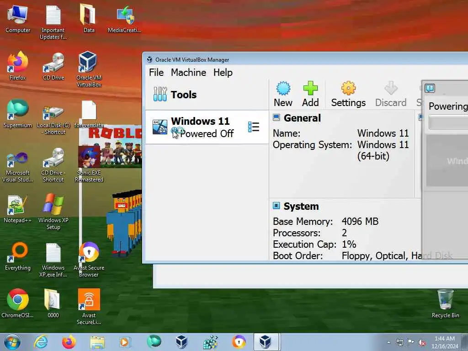Open Avast Secure Browser from the taskbar
468x351 pixels.
[239, 342]
